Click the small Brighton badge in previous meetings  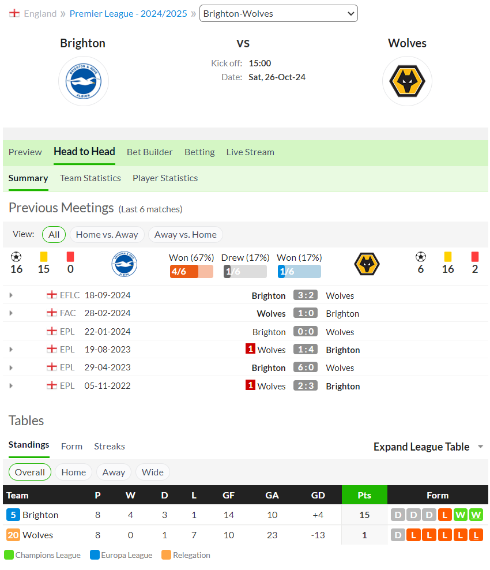pyautogui.click(x=124, y=264)
